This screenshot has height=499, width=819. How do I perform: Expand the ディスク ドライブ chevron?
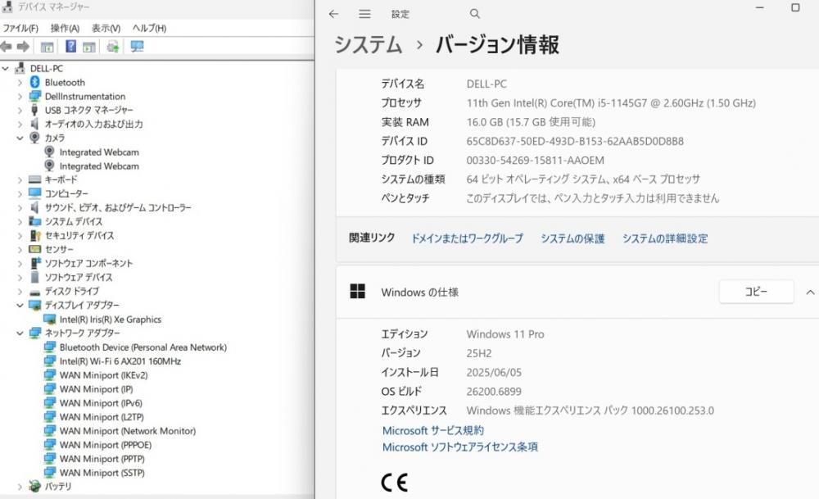tap(20, 292)
